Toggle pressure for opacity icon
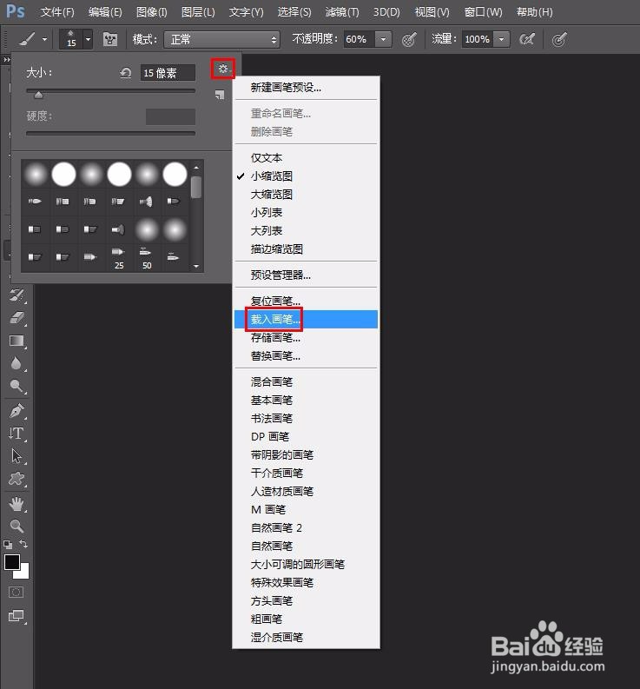Viewport: 640px width, 689px height. 409,40
